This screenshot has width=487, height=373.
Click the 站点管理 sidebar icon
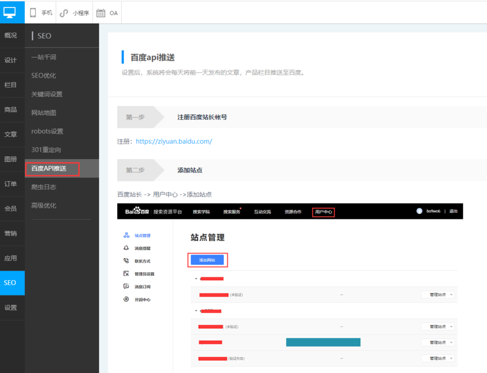[126, 235]
